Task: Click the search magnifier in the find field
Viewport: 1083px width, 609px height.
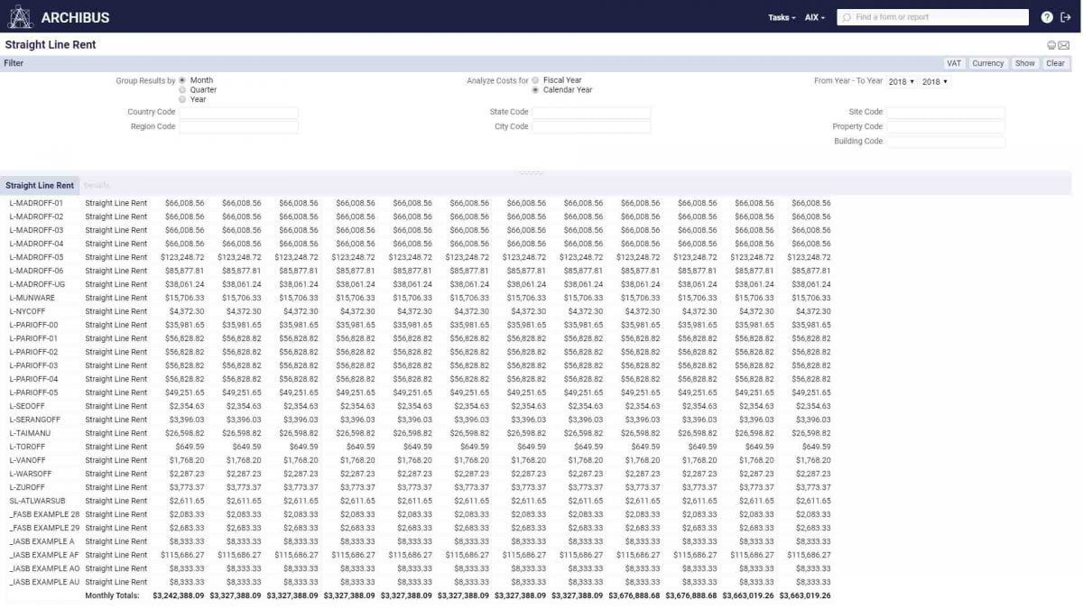Action: 847,16
